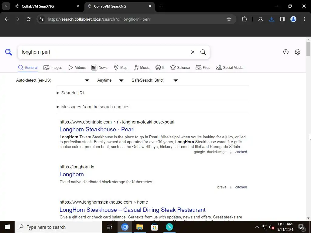
Task: Open the notifications action center
Action: (302, 227)
